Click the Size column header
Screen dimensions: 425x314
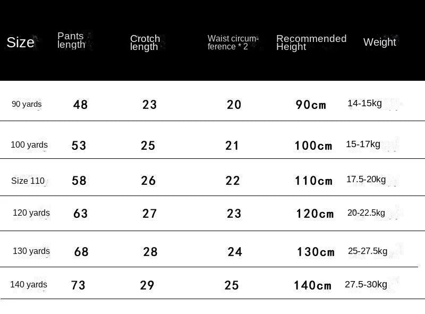click(20, 43)
